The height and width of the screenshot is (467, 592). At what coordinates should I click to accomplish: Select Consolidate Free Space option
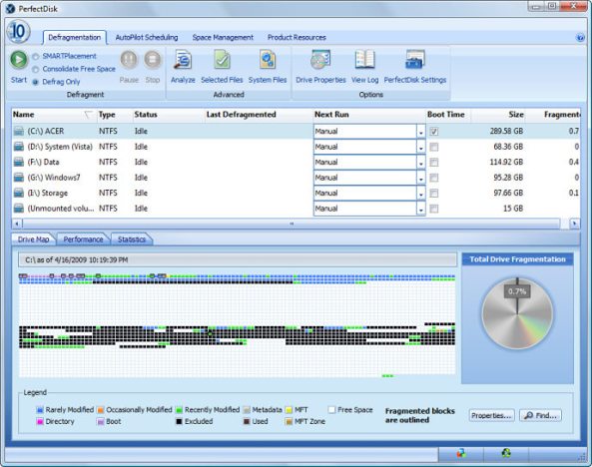pos(36,70)
